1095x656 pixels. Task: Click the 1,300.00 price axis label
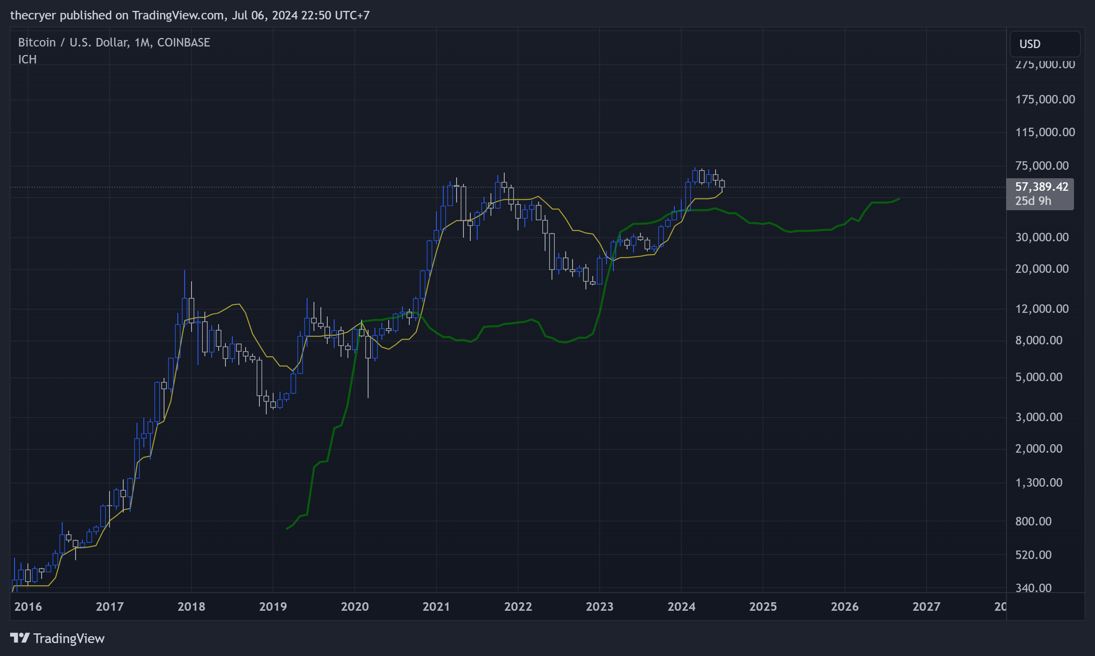pos(1039,482)
